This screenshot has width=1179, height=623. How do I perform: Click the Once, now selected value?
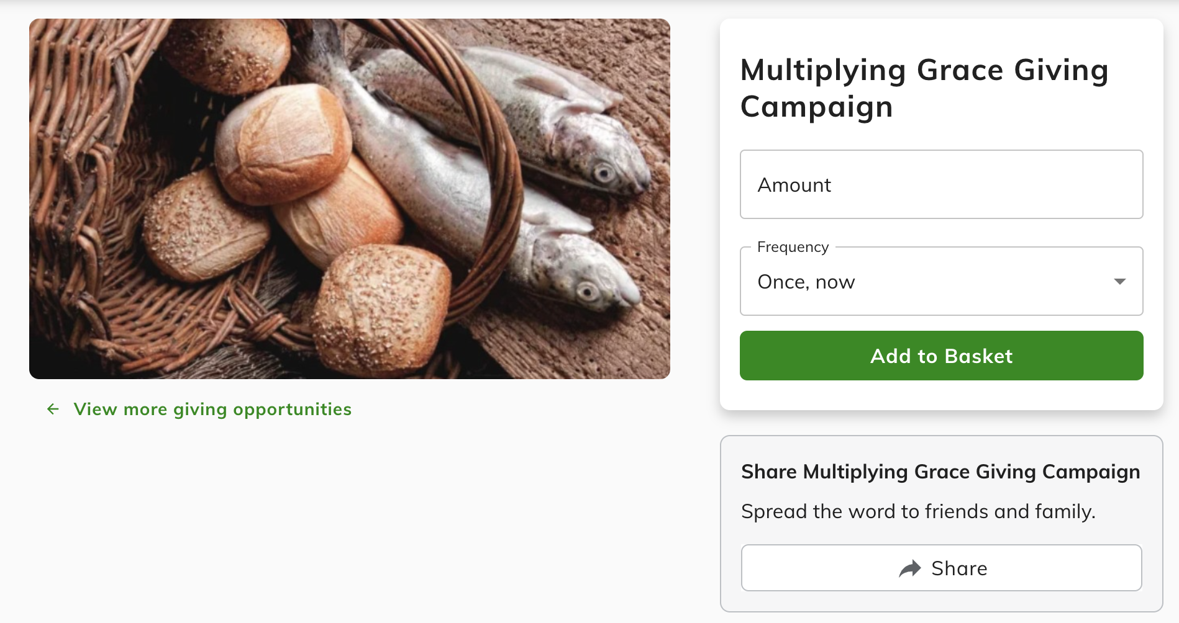coord(806,282)
